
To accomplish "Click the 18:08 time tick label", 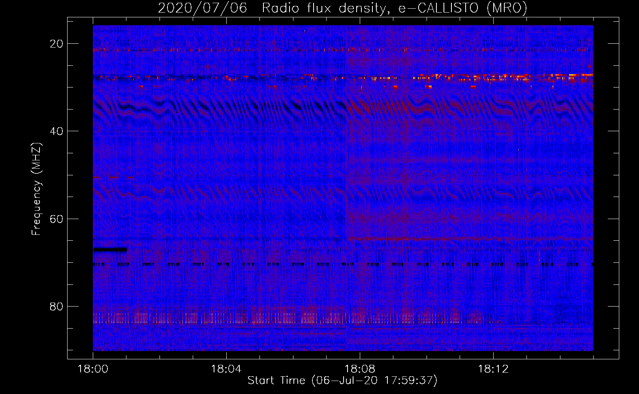I will (x=360, y=369).
